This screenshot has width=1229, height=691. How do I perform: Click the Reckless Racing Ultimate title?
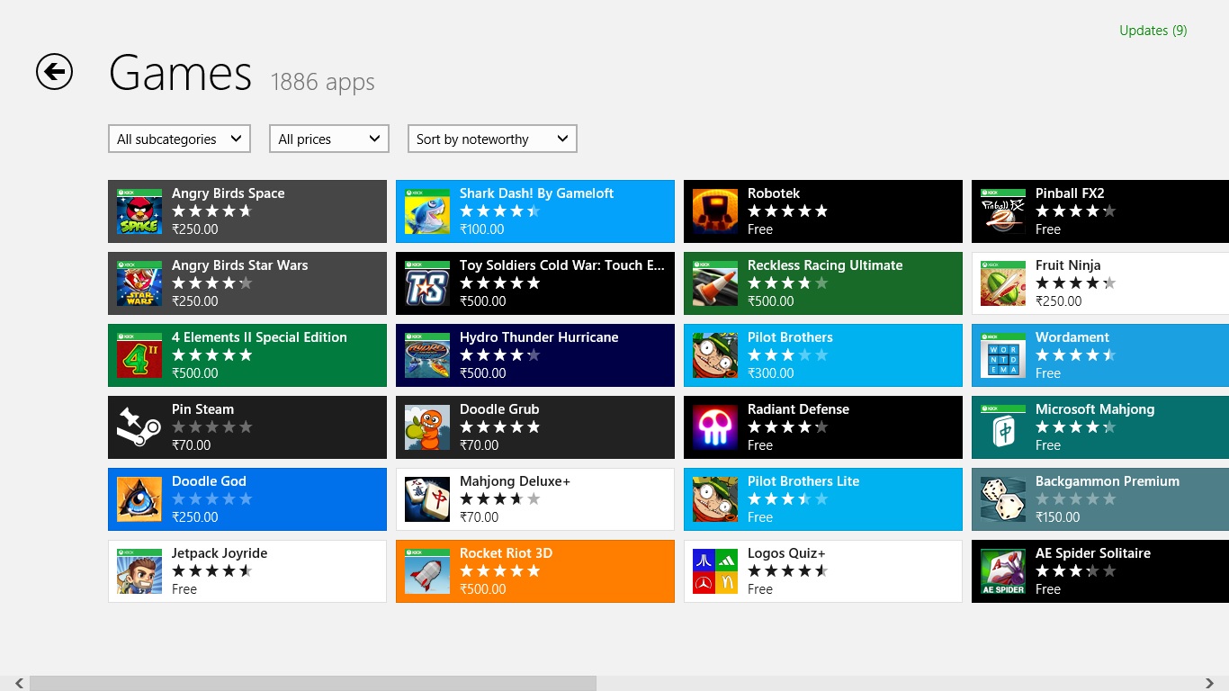(825, 265)
